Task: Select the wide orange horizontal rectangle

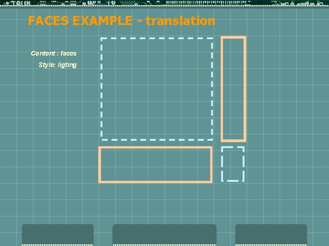Action: pos(155,165)
